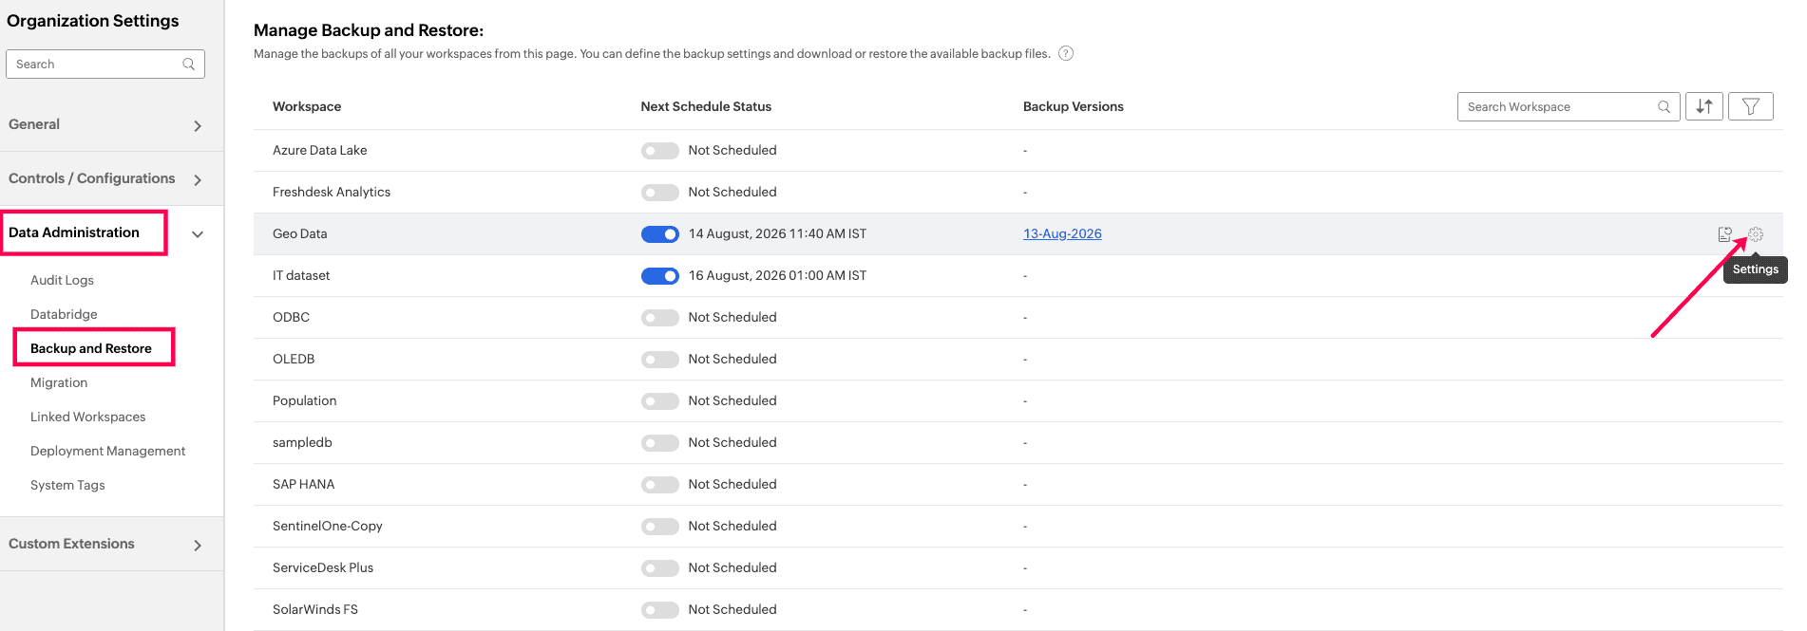Enable Population workspace backup schedule
The image size is (1807, 631).
pyautogui.click(x=659, y=400)
